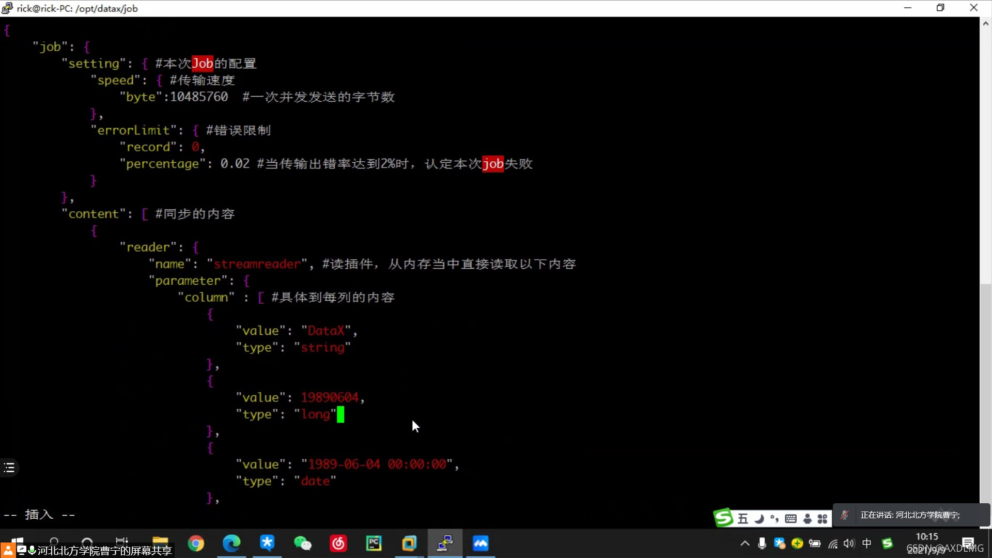
Task: Click the "date" type value
Action: click(x=315, y=481)
